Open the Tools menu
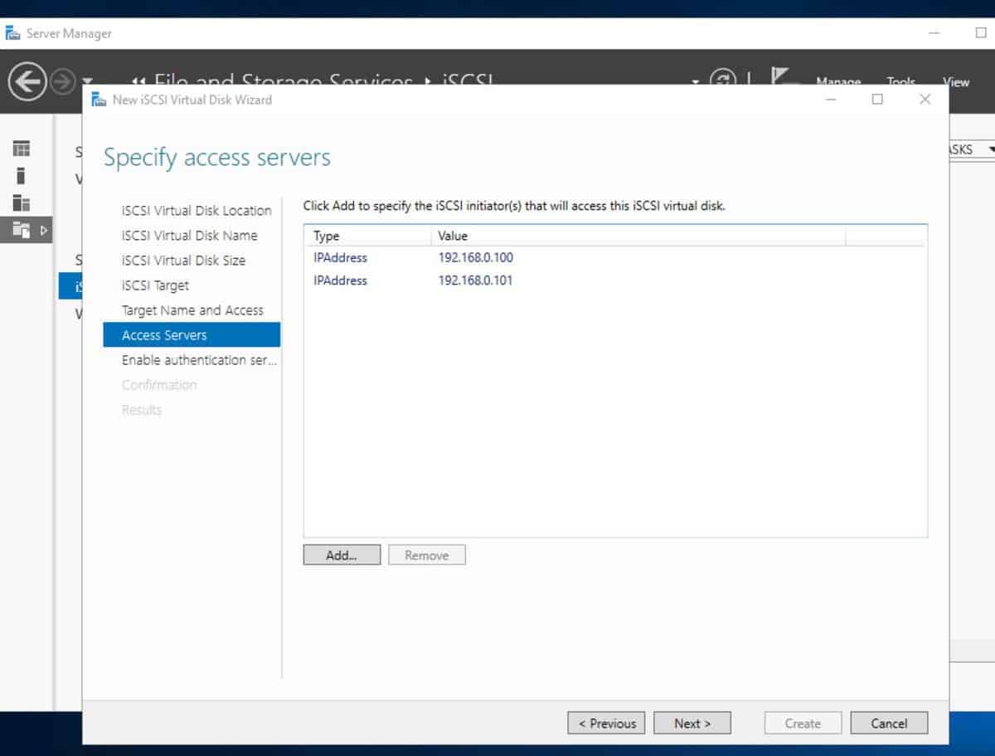Image resolution: width=995 pixels, height=756 pixels. 900,81
